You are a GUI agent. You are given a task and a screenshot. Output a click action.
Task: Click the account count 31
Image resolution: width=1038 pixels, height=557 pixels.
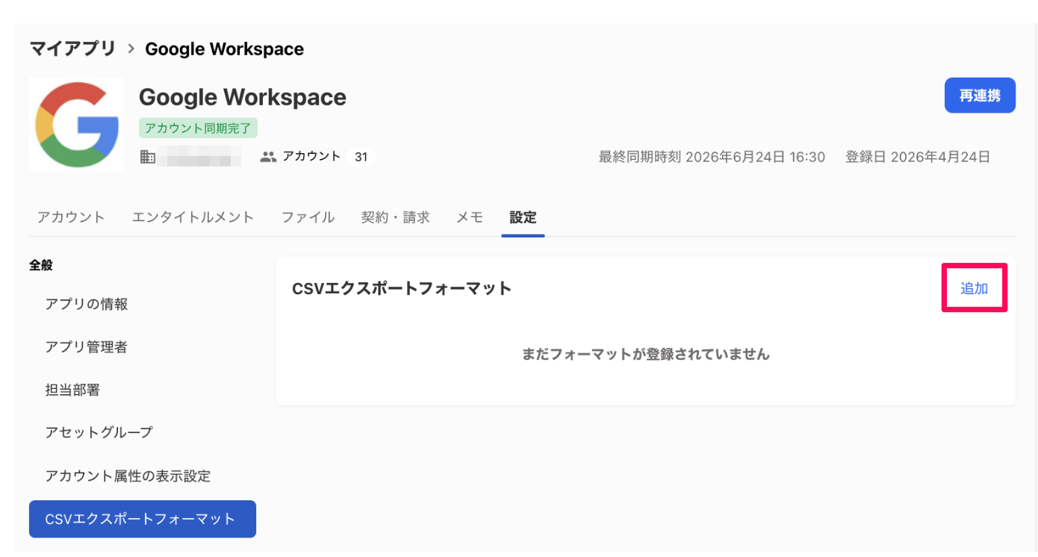click(x=361, y=157)
